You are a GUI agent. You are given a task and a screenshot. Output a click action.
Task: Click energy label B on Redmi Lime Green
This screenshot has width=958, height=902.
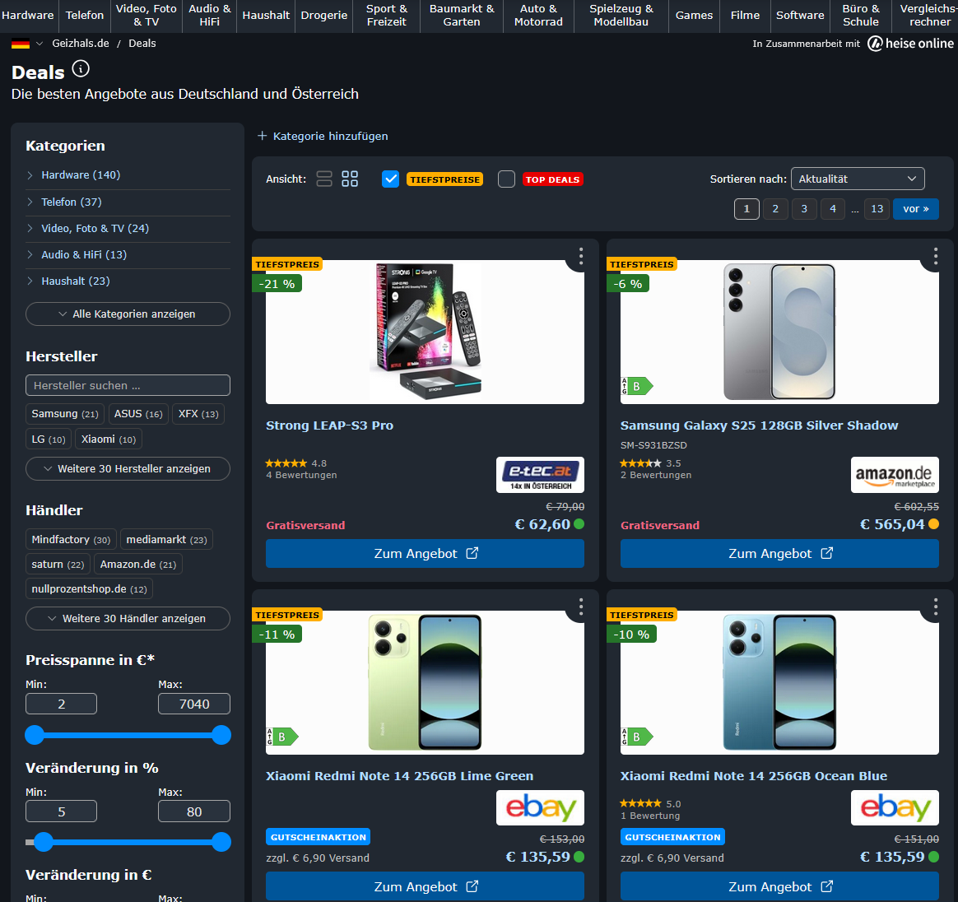click(282, 737)
